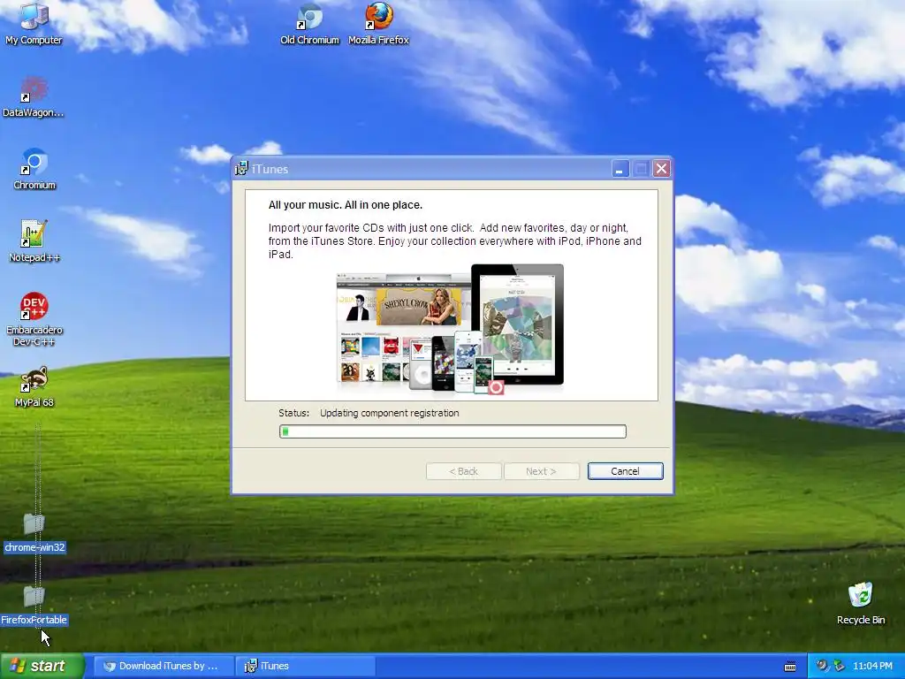Close the iTunes installer window

tap(661, 169)
